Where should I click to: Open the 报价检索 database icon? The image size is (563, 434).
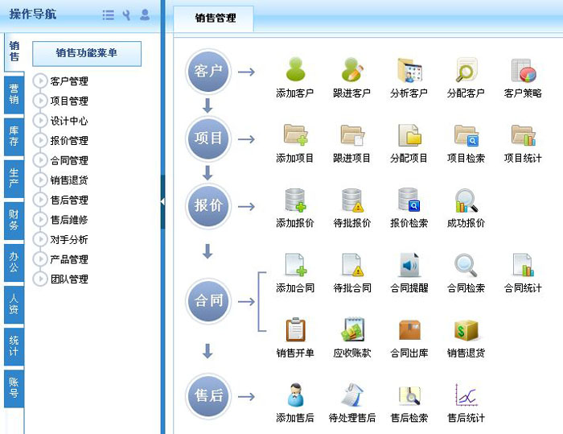pyautogui.click(x=409, y=200)
